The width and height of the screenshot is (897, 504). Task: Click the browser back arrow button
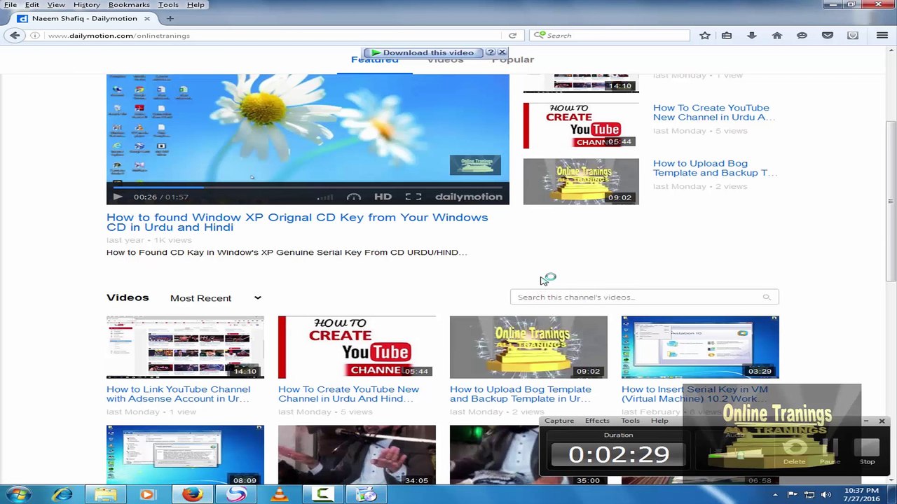tap(15, 35)
